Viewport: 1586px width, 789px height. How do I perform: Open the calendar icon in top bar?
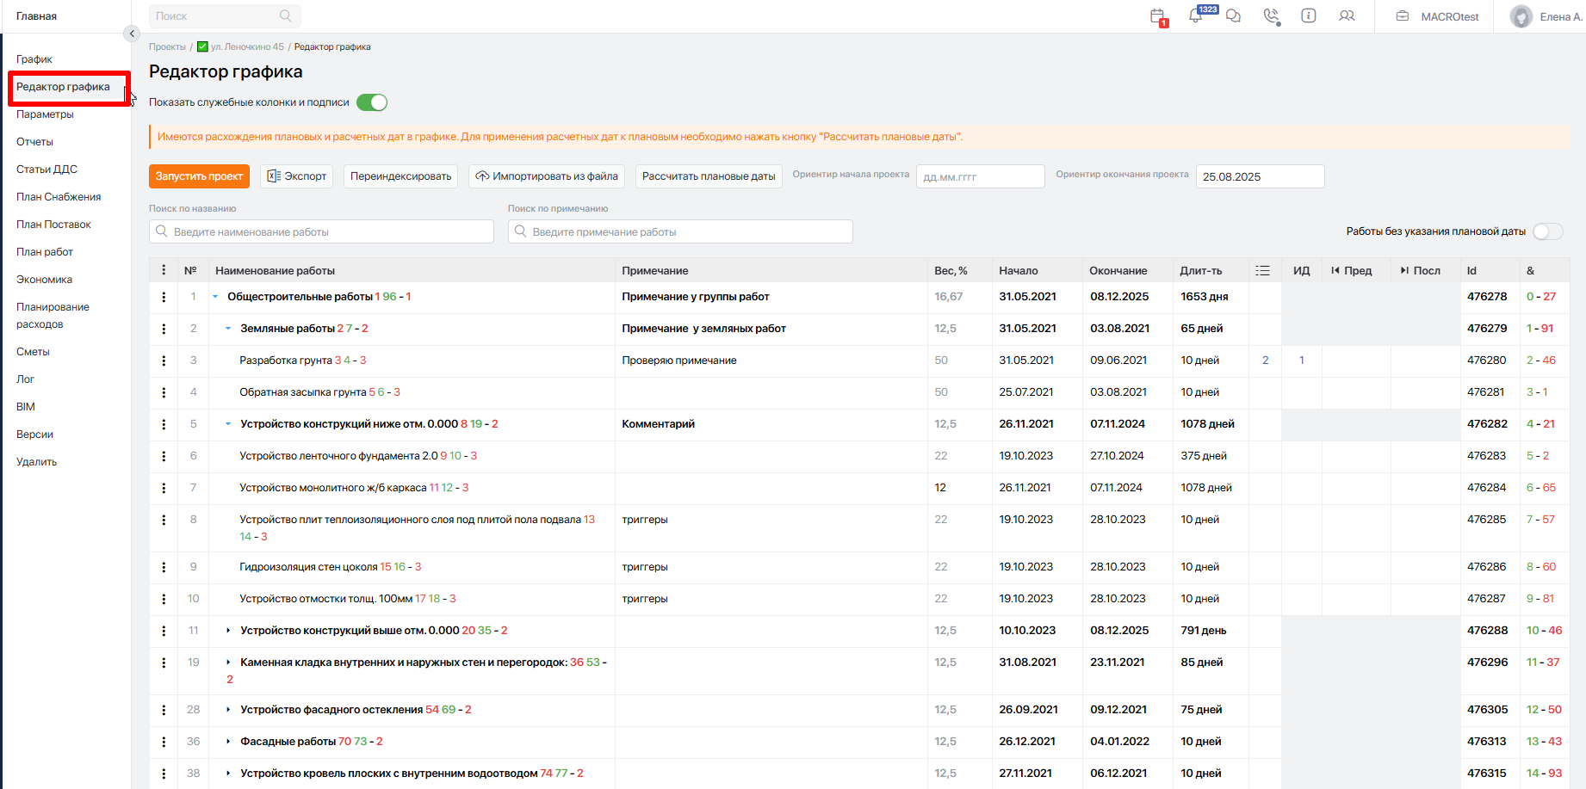click(1157, 16)
